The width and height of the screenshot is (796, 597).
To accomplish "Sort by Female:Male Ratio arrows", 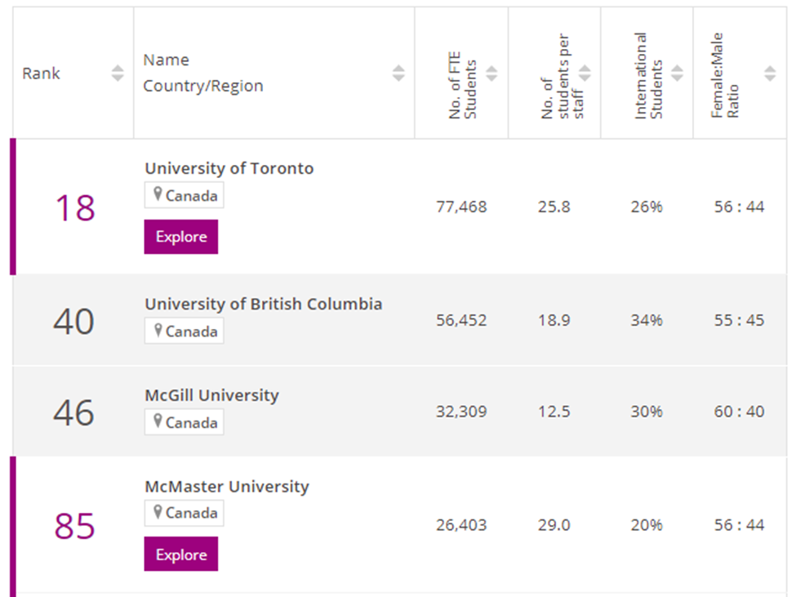I will pos(770,74).
